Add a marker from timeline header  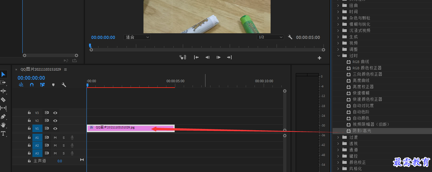pyautogui.click(x=53, y=85)
